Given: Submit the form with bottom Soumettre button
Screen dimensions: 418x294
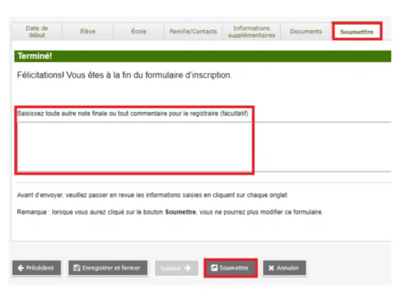Looking at the screenshot, I should [x=230, y=268].
